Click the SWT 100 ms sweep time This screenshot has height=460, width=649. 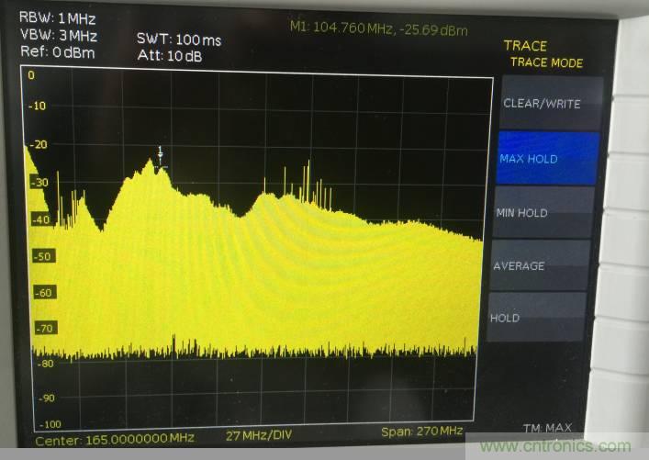click(x=178, y=40)
